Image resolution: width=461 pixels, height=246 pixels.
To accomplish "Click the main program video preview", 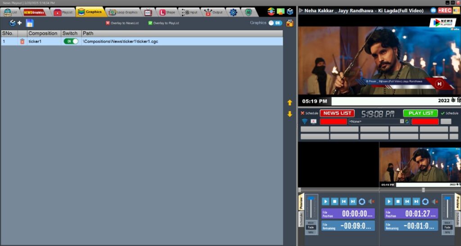I will (x=379, y=60).
